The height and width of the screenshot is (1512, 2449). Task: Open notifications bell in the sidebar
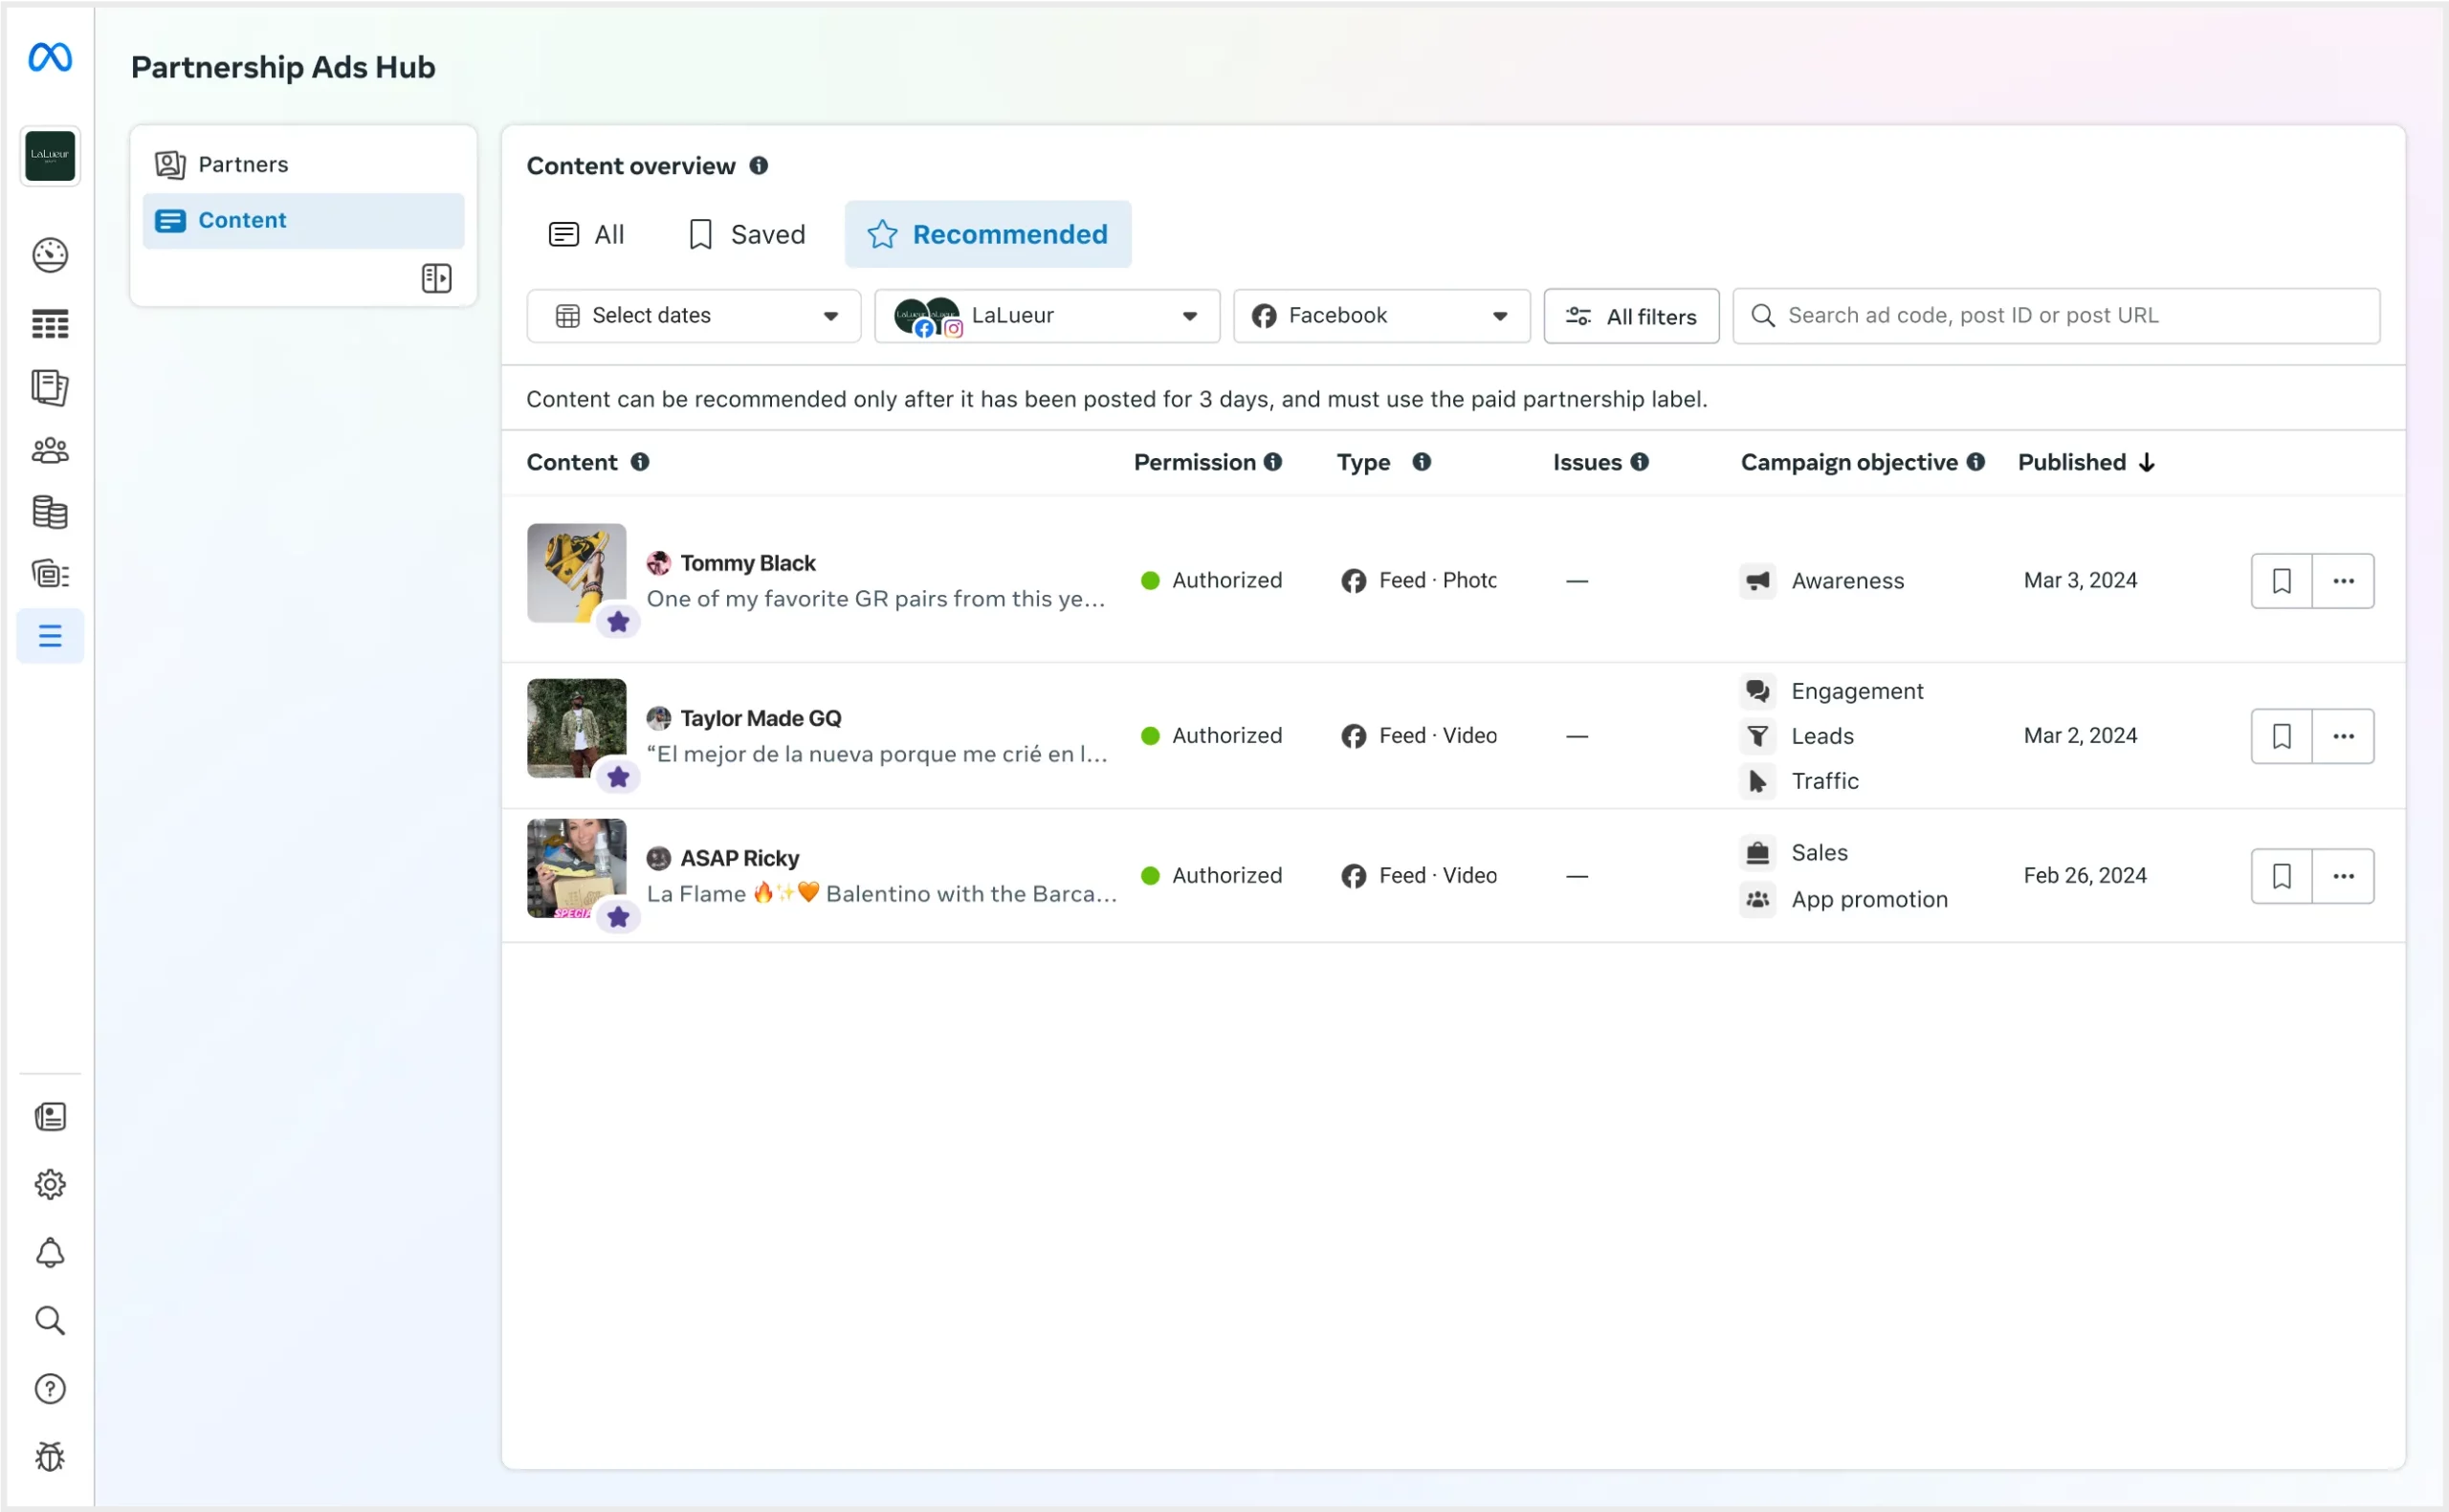(50, 1253)
